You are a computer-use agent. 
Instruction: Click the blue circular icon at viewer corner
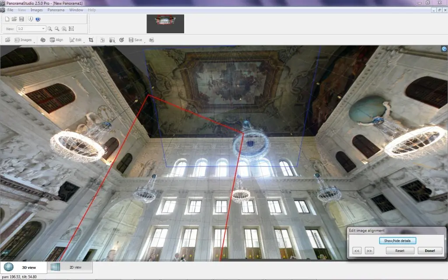(x=444, y=49)
